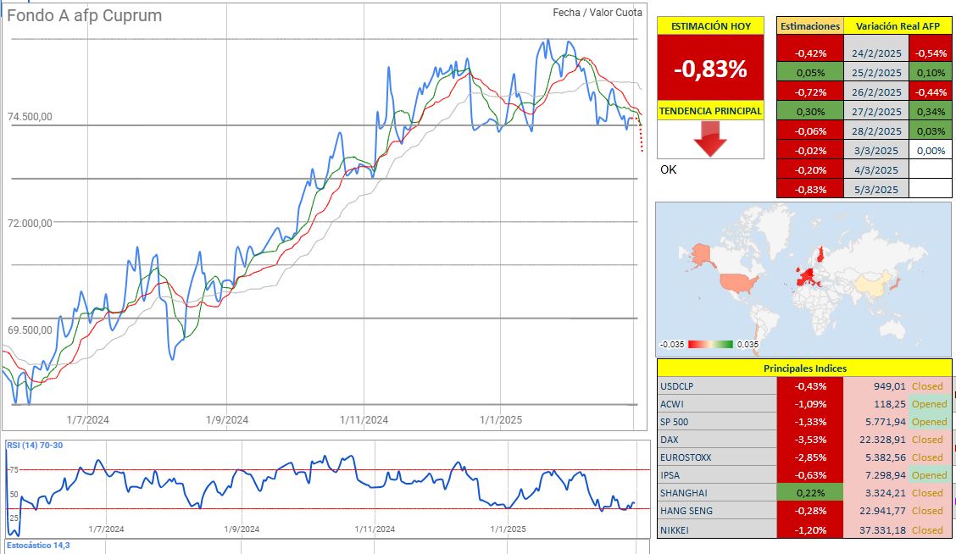
Task: Click the RSI (14) 70-30 chart title
Action: (35, 445)
